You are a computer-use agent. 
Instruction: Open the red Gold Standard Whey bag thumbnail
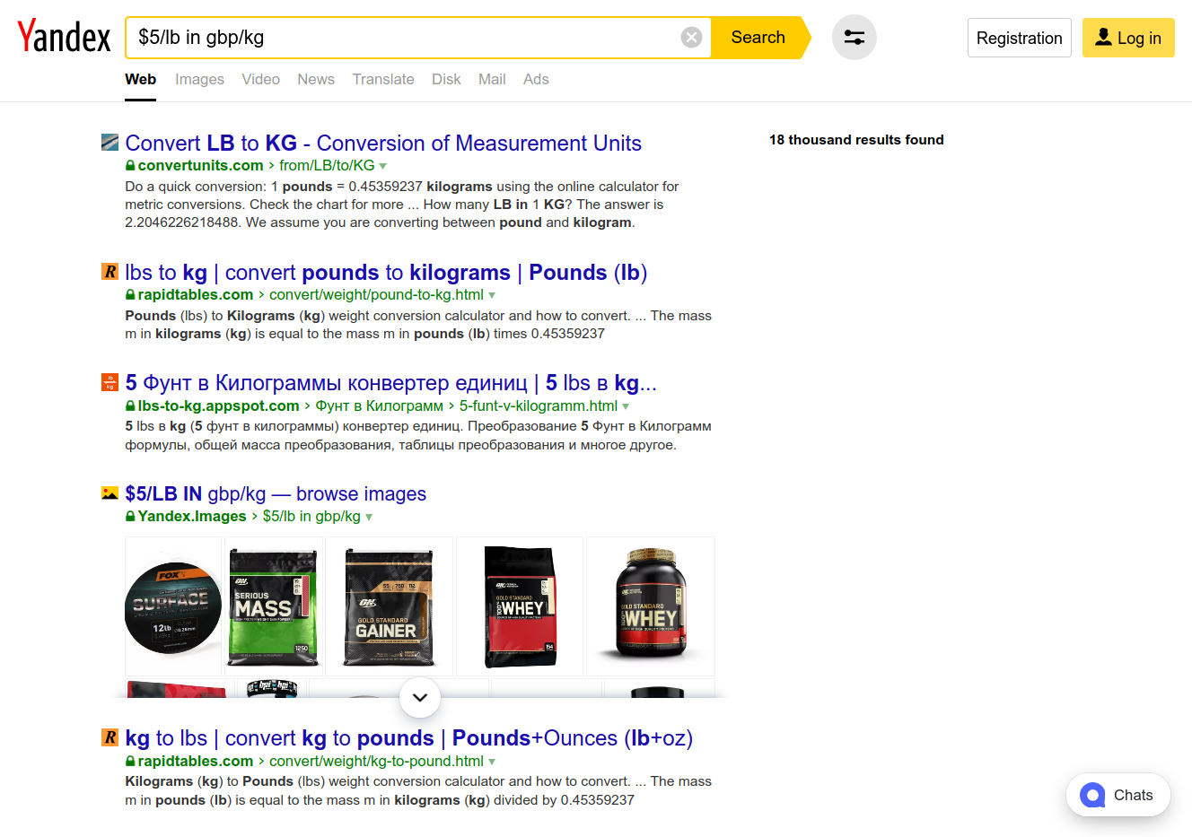(520, 606)
